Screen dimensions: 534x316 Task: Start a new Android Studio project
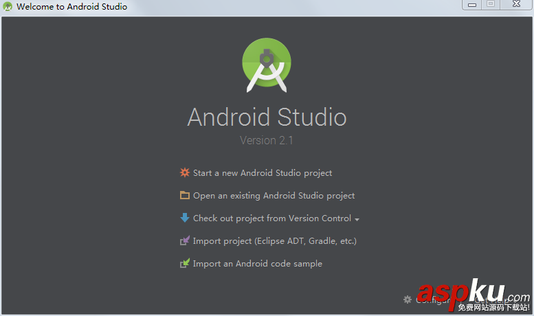[x=263, y=173]
